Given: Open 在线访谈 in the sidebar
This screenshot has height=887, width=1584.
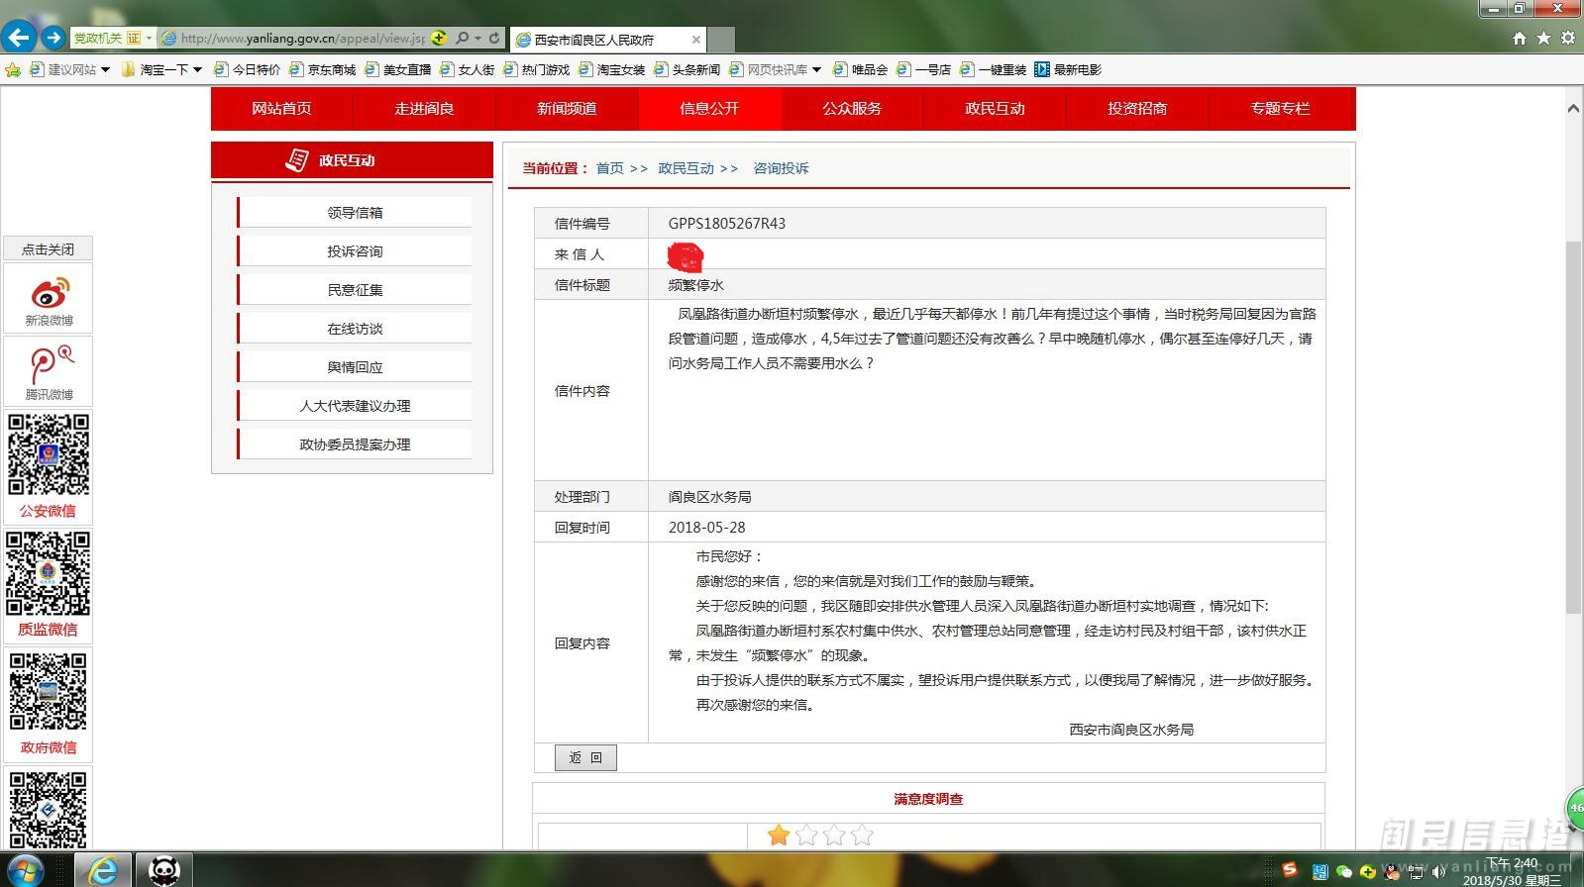Looking at the screenshot, I should point(355,329).
